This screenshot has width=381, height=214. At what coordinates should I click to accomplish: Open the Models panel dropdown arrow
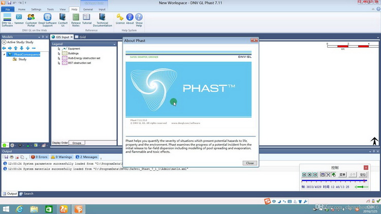tap(39, 37)
